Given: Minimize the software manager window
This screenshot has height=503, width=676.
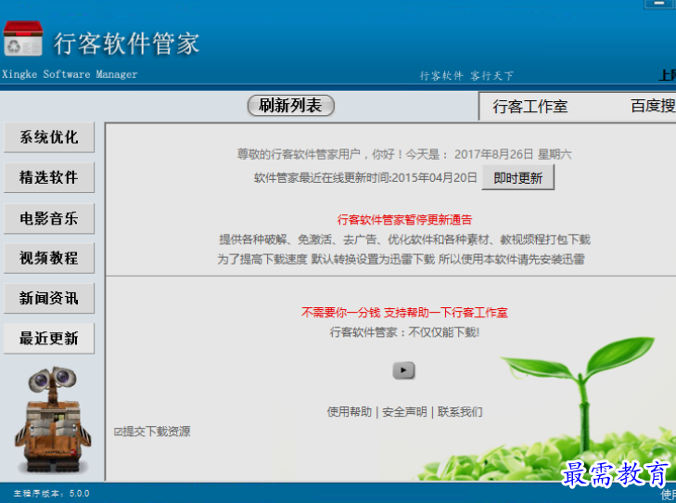Looking at the screenshot, I should 660,5.
